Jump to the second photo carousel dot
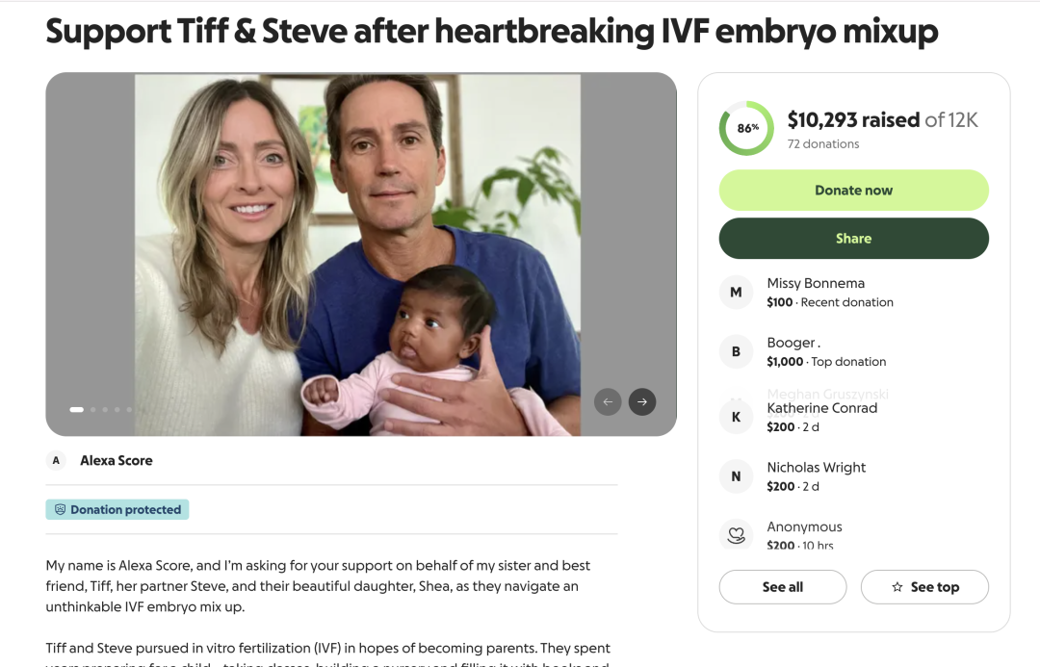 pos(93,410)
